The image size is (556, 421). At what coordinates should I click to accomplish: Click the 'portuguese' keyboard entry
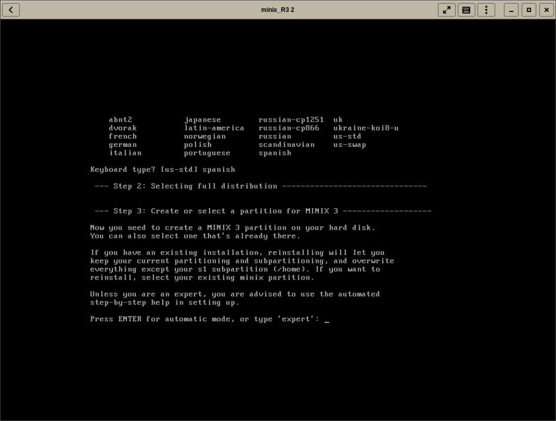(207, 153)
